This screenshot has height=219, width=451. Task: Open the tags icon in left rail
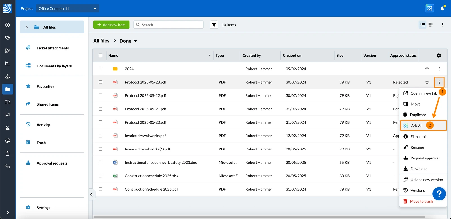pos(8,38)
